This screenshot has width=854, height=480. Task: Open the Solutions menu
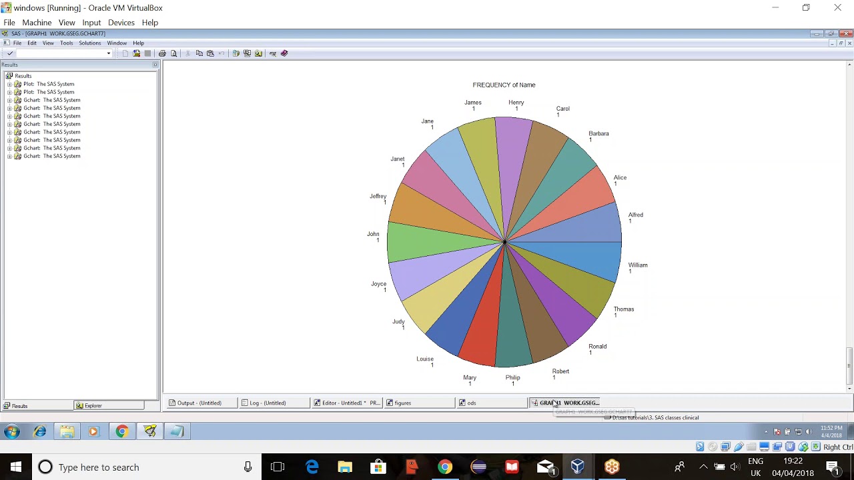click(90, 43)
